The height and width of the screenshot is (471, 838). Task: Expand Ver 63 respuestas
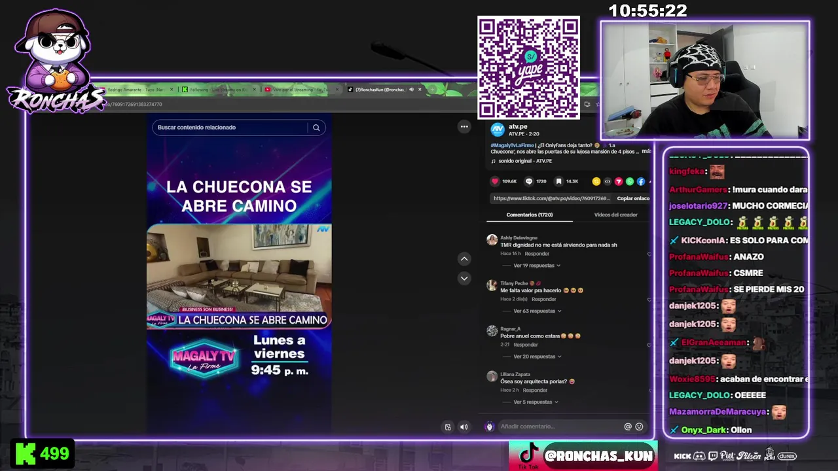coord(537,311)
